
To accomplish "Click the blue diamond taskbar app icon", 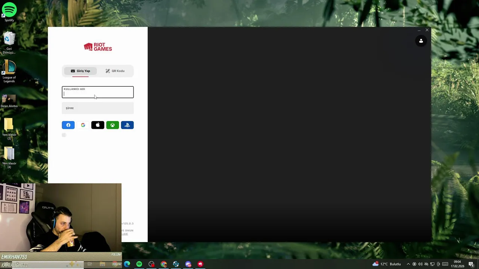I will coord(176,264).
